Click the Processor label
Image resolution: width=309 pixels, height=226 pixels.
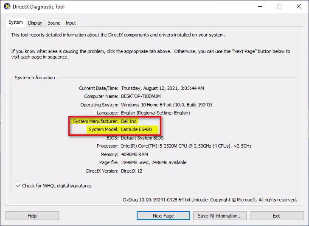(x=108, y=146)
